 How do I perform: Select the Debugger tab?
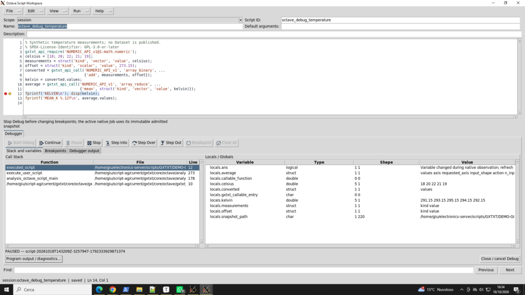(13, 134)
